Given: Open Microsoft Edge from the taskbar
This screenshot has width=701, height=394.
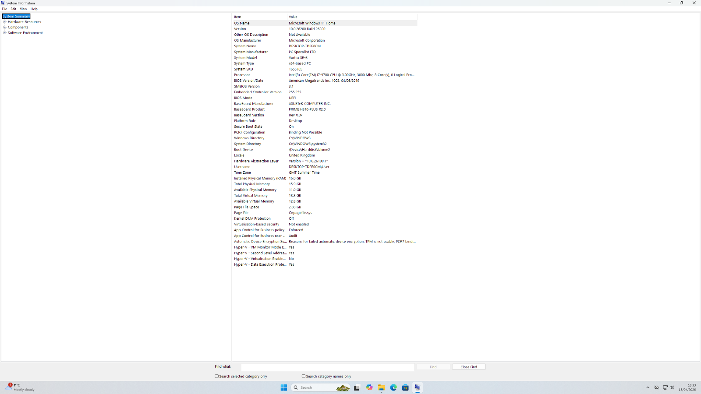Looking at the screenshot, I should click(393, 387).
